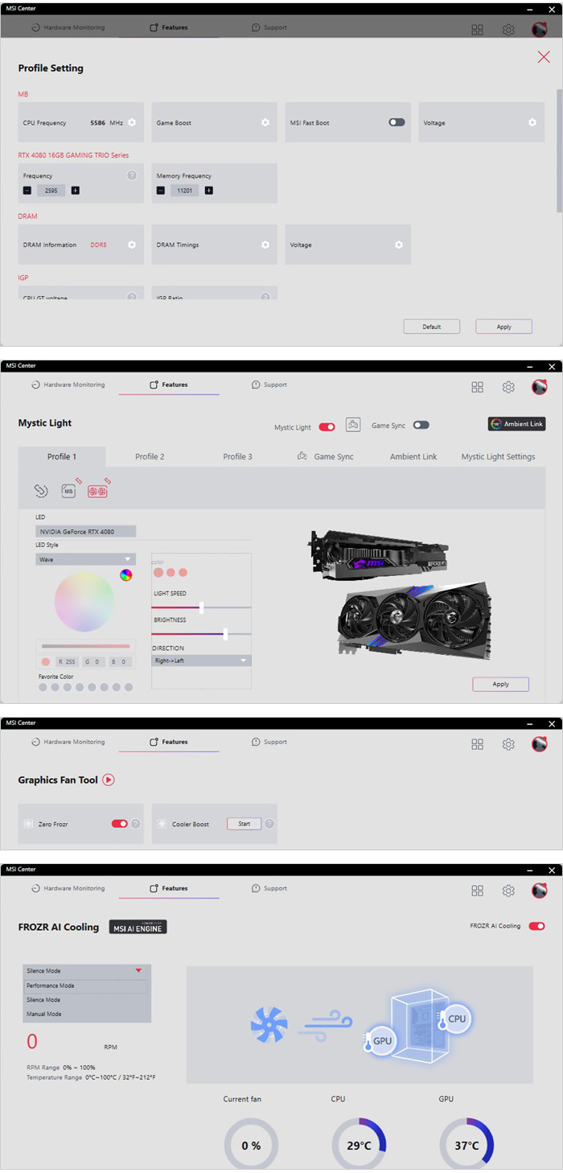Open Game Boost settings gear
This screenshot has height=1173, width=563.
pos(265,123)
